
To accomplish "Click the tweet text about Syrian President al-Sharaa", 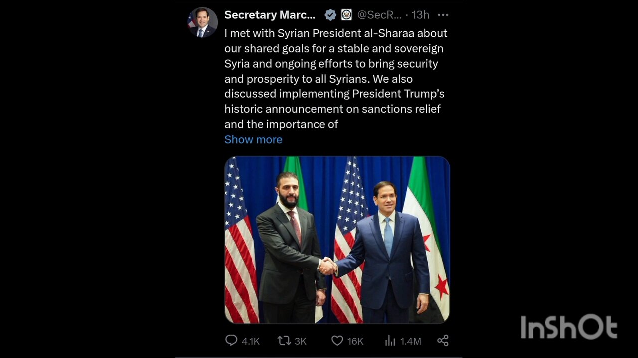I will [x=336, y=79].
